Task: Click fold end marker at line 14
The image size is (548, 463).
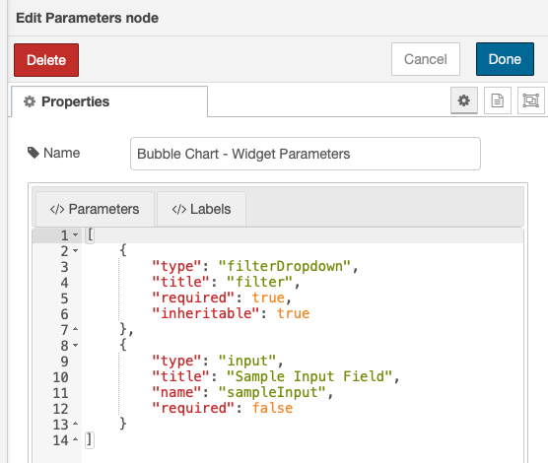Action: tap(76, 439)
